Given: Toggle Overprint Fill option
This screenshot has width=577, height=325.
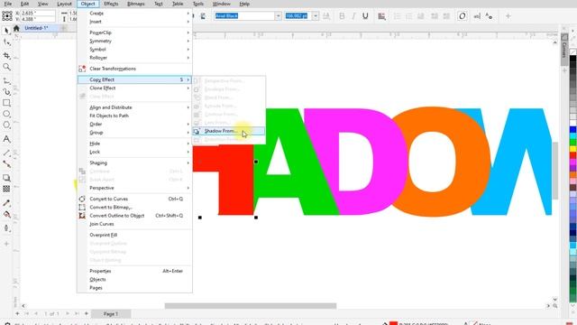Looking at the screenshot, I should pos(134,235).
